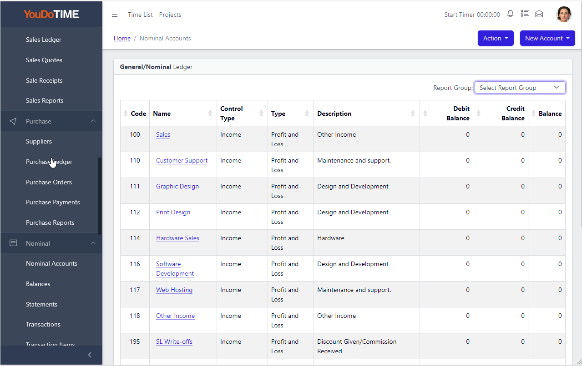Click the Purchase section arrow icon

pyautogui.click(x=13, y=121)
